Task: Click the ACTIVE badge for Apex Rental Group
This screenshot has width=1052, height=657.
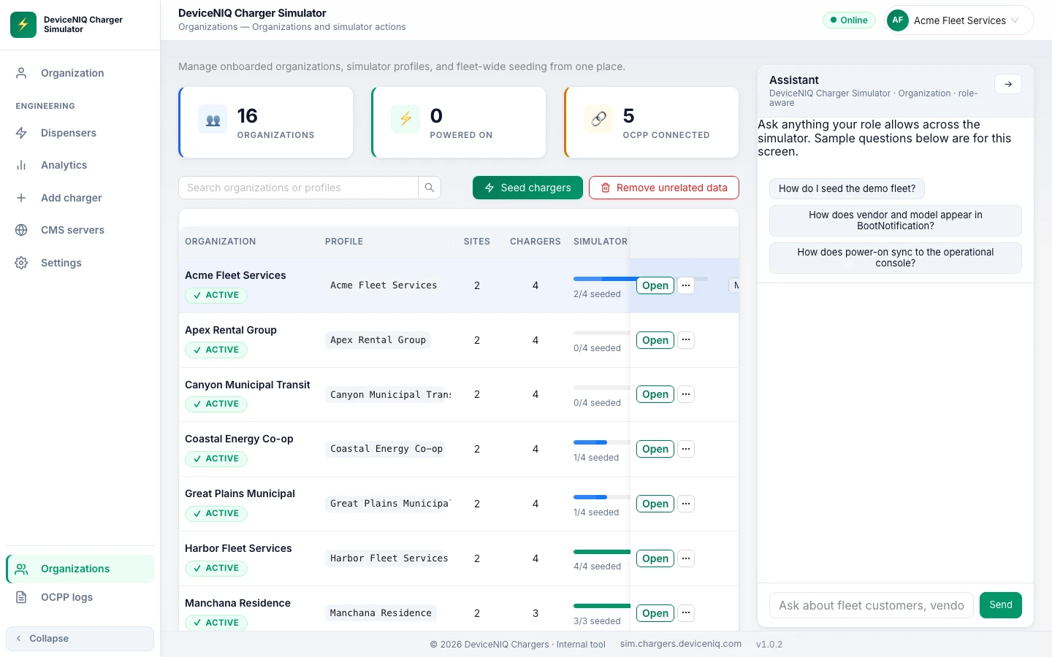Action: [216, 350]
